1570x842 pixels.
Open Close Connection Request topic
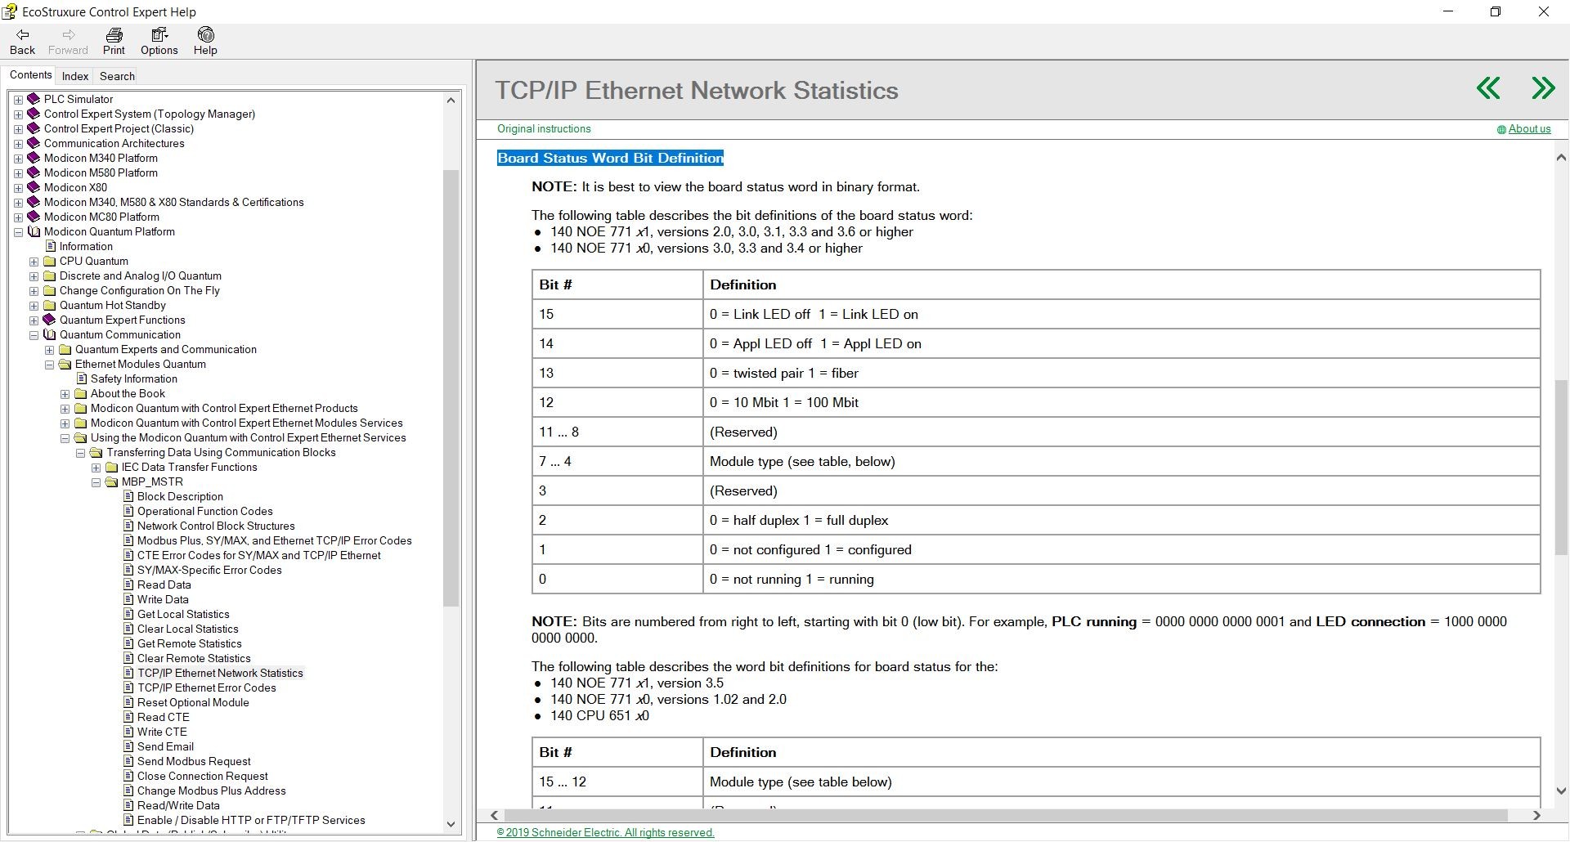pyautogui.click(x=203, y=776)
